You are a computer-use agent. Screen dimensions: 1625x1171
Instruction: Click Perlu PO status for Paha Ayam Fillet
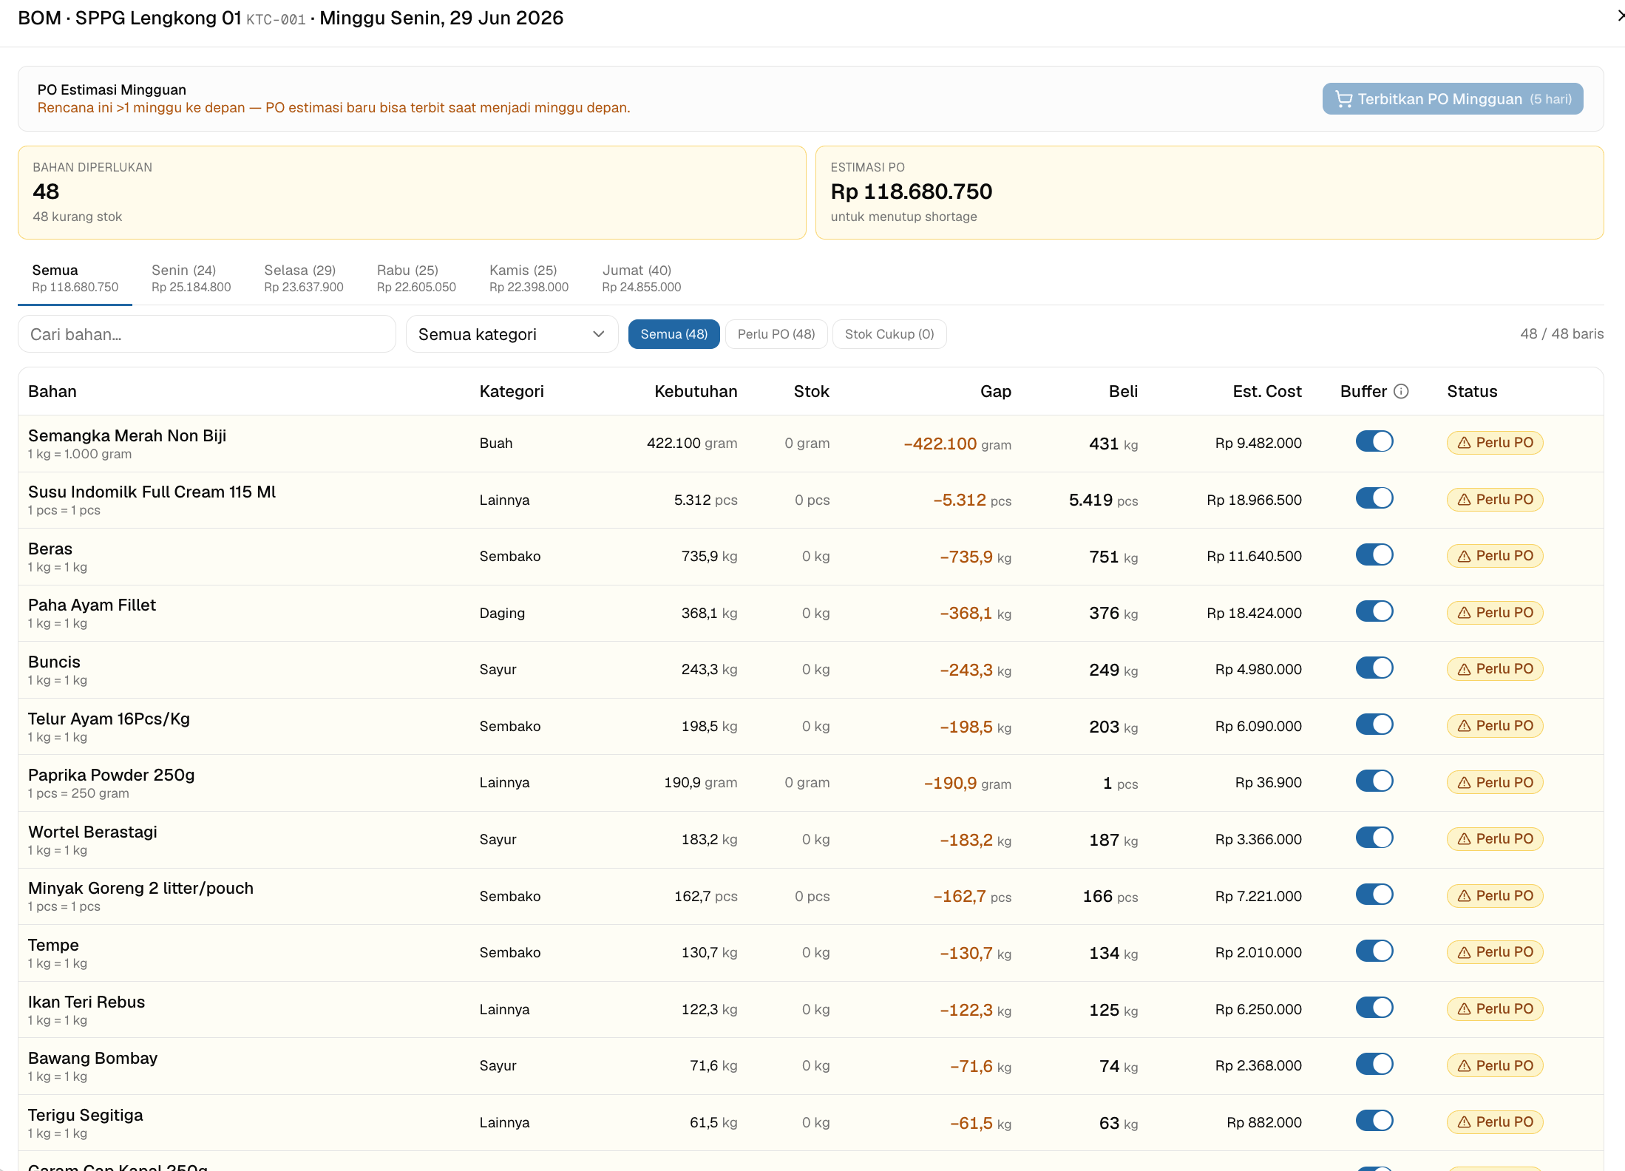click(1495, 613)
